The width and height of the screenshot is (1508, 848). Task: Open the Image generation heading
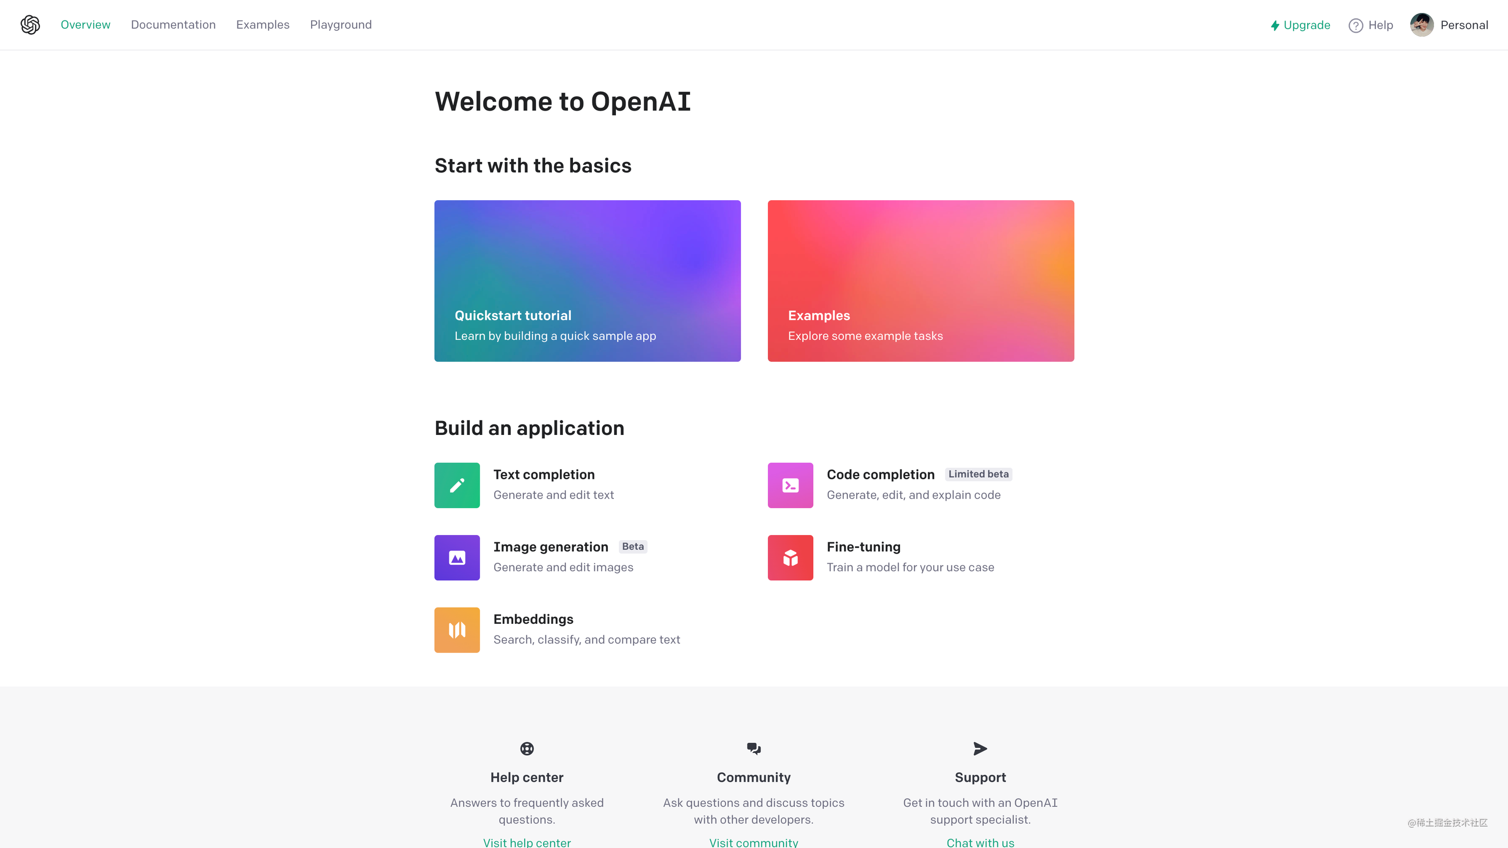click(x=551, y=547)
